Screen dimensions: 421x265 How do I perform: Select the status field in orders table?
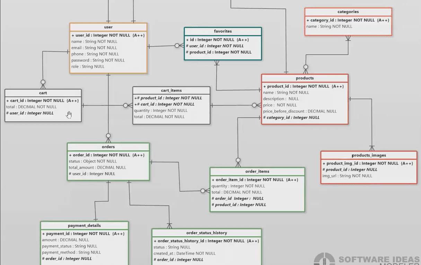click(x=93, y=161)
